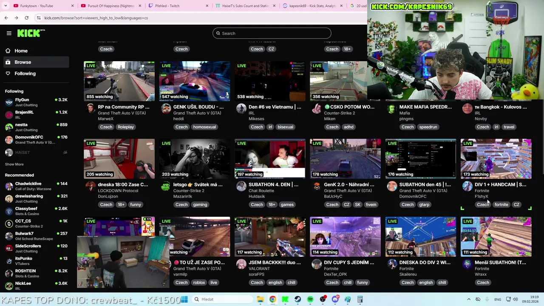The height and width of the screenshot is (306, 544).
Task: Open the Classybeef recommended channel avatar
Action: point(9,211)
